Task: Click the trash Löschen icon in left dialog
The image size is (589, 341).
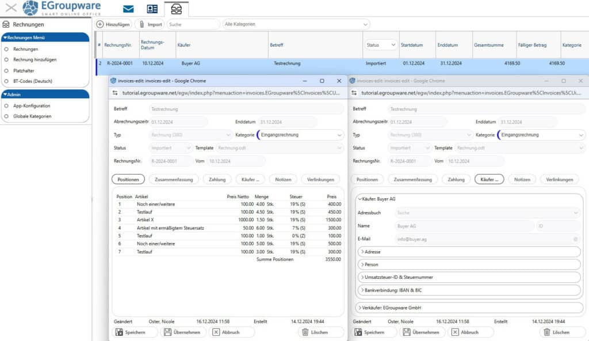Action: click(304, 332)
